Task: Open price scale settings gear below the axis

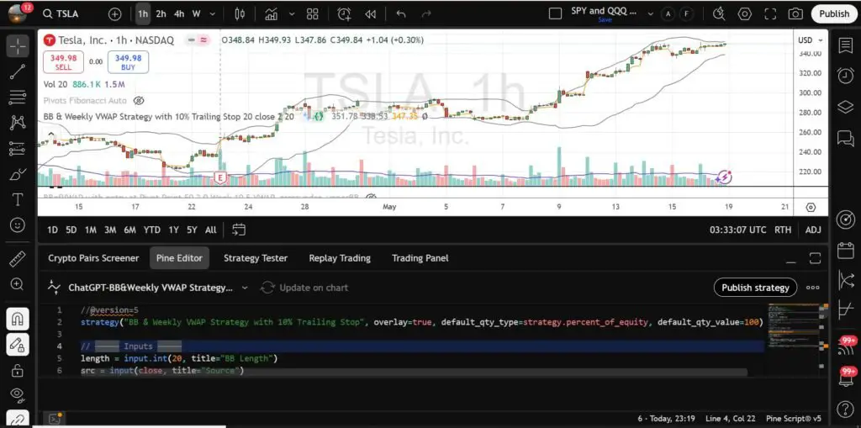Action: click(811, 207)
